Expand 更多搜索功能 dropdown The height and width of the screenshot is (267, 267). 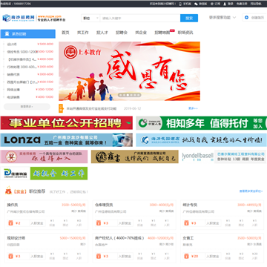point(222,18)
